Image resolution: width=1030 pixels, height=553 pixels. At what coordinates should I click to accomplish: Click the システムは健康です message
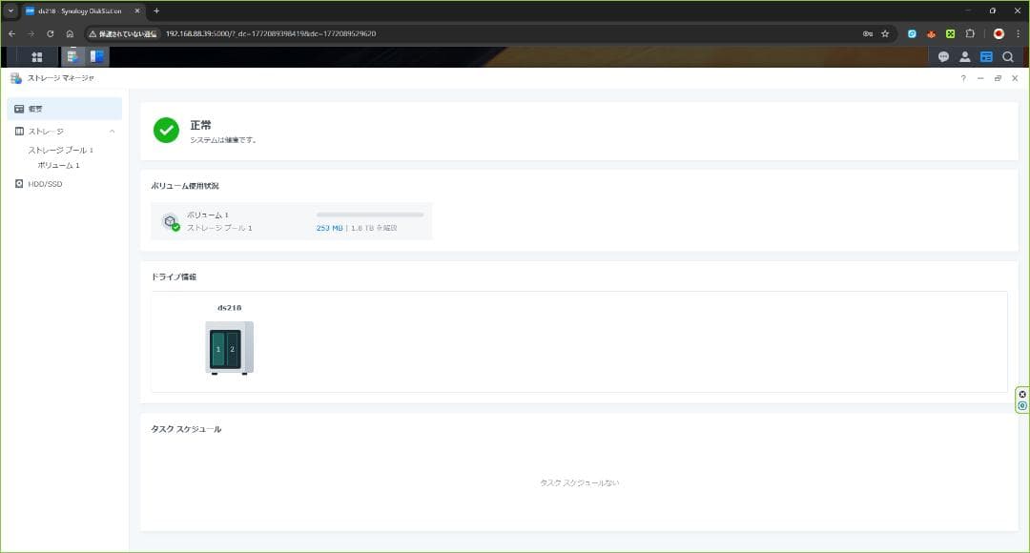pyautogui.click(x=222, y=140)
